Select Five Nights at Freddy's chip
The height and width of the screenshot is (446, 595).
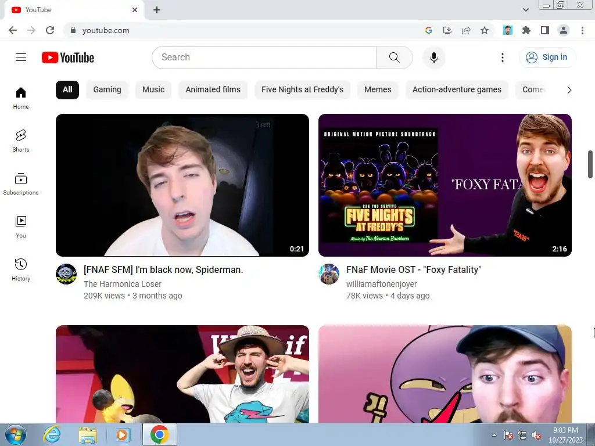(x=302, y=90)
